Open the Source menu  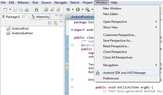coord(46,3)
